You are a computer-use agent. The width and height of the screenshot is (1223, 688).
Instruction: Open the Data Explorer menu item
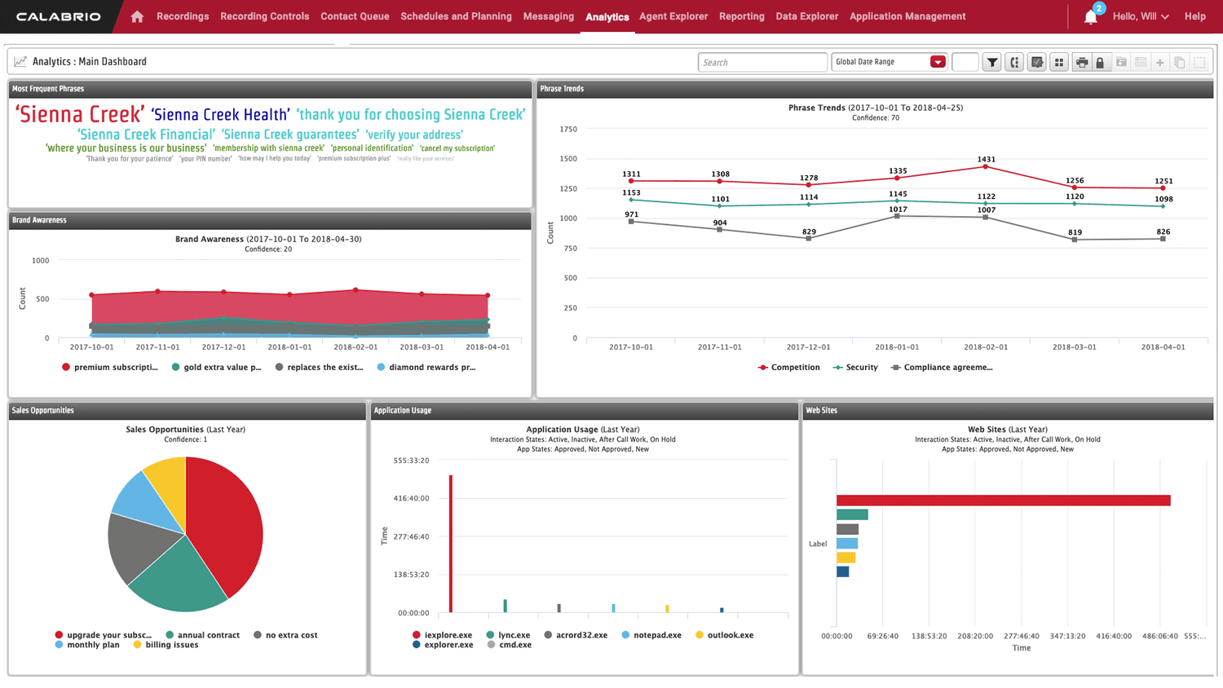click(806, 15)
